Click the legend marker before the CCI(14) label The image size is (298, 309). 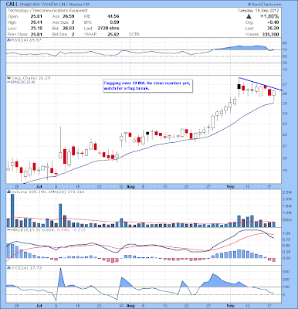[8, 268]
